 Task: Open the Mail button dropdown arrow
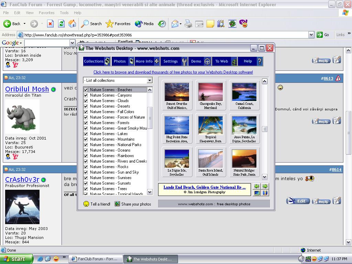tap(180, 24)
